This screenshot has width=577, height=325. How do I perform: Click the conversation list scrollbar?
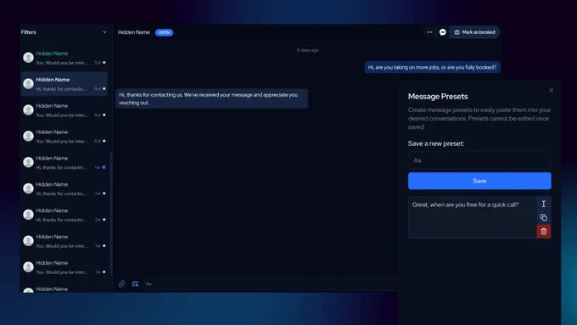(x=111, y=214)
